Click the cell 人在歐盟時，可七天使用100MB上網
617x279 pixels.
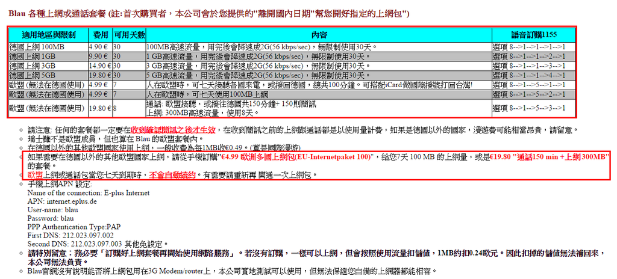pyautogui.click(x=319, y=94)
